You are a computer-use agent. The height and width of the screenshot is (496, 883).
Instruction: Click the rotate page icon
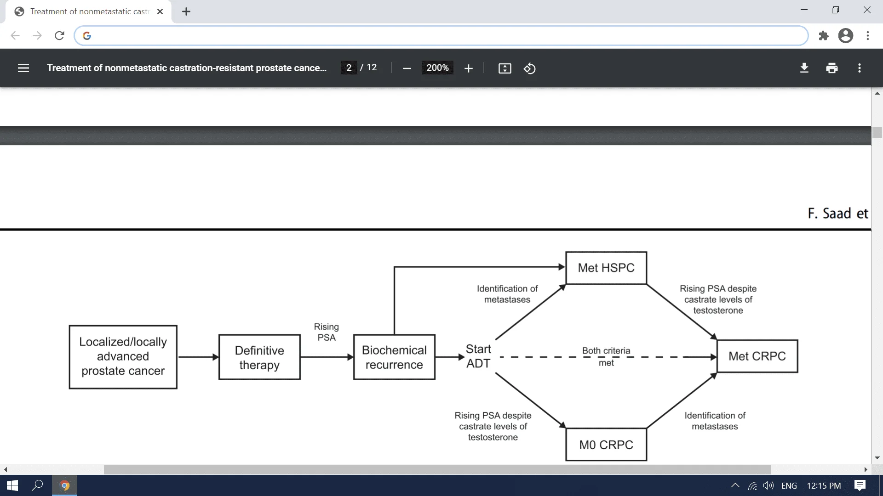pos(529,68)
